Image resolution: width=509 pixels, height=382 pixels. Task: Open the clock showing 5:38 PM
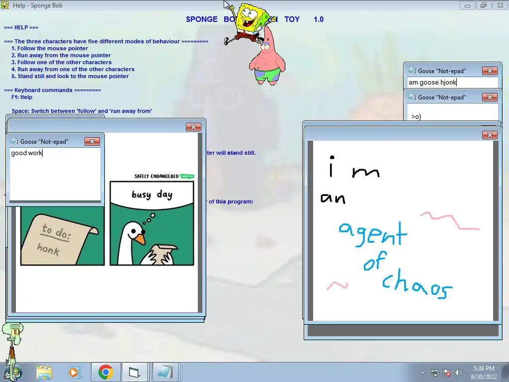pos(484,373)
